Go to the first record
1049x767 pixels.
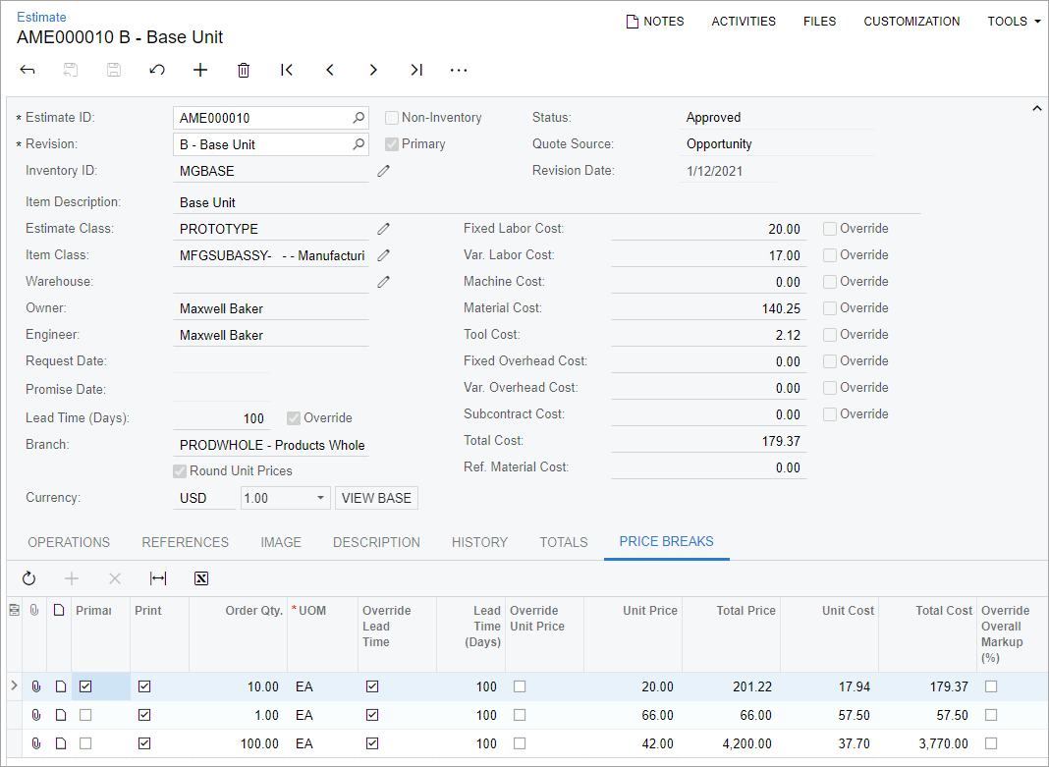287,70
